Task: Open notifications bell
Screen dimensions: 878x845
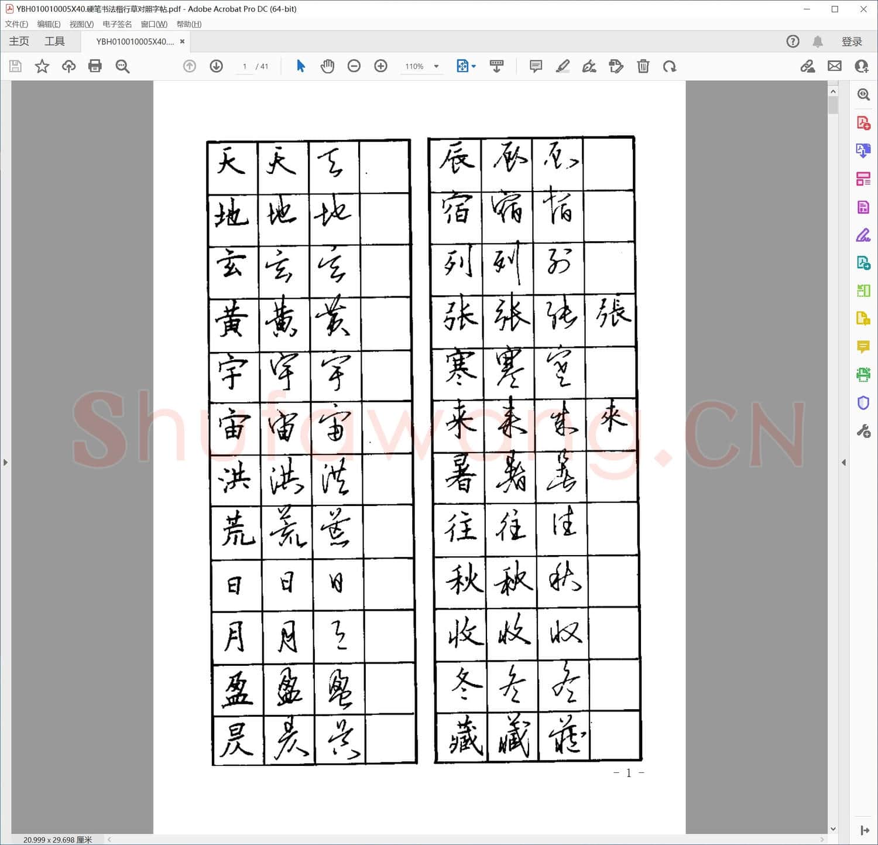Action: 818,42
